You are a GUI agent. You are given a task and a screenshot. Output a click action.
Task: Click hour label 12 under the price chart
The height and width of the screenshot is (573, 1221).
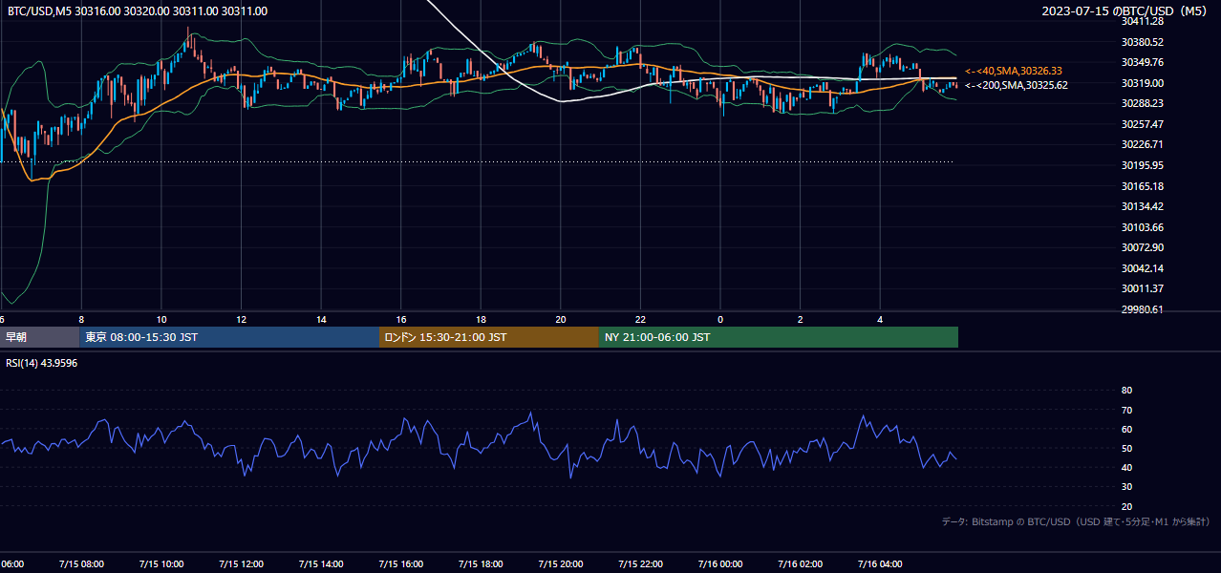pos(241,319)
